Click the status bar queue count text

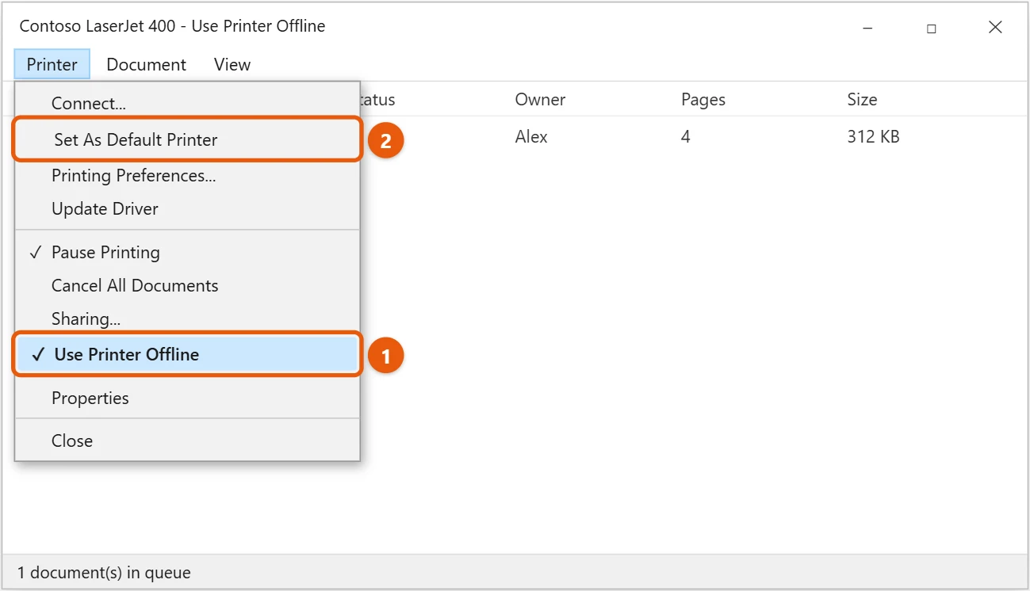104,573
